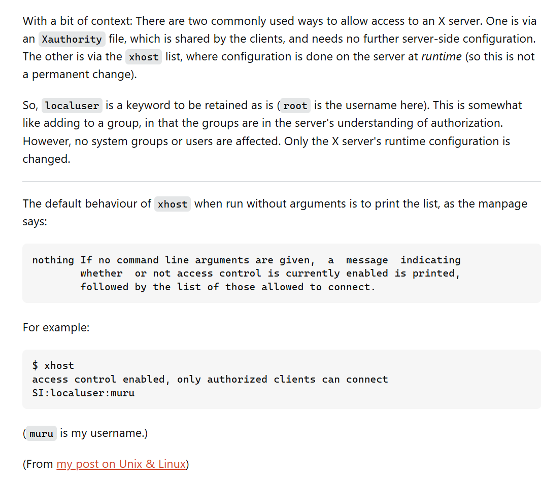Click the paragraph starting "With a bit of context"
Screen dimensions: 541x479
point(280,48)
